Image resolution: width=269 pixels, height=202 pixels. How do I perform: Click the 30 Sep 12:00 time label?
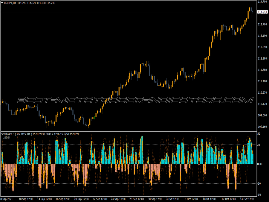[x=155, y=199]
